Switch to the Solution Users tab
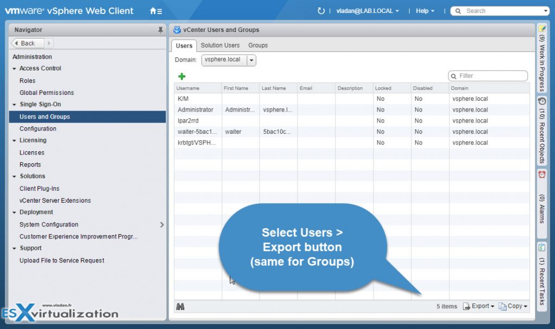 (220, 46)
